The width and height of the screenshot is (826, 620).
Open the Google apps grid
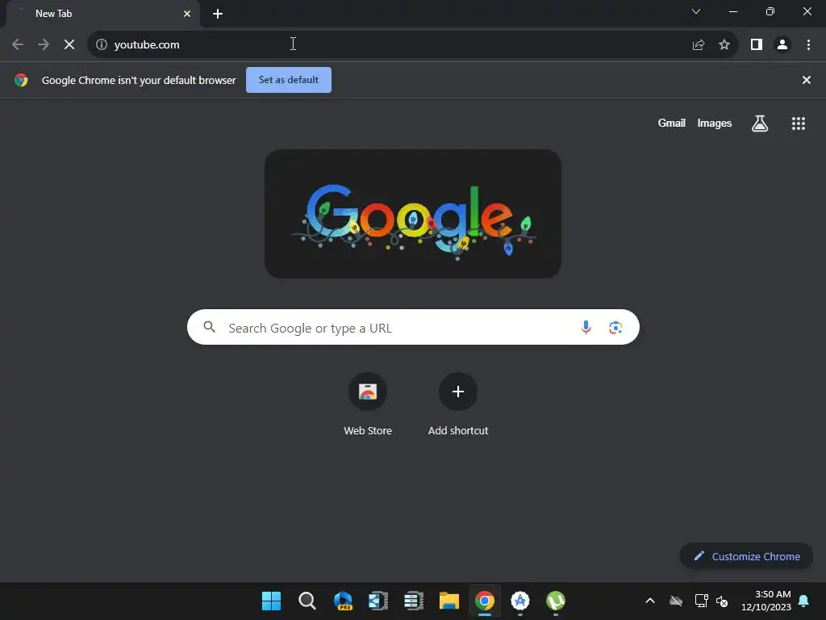coord(799,124)
